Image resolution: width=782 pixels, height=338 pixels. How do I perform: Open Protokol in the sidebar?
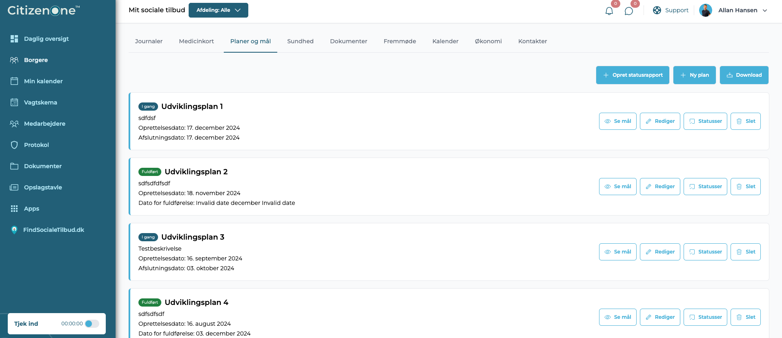[x=36, y=145]
